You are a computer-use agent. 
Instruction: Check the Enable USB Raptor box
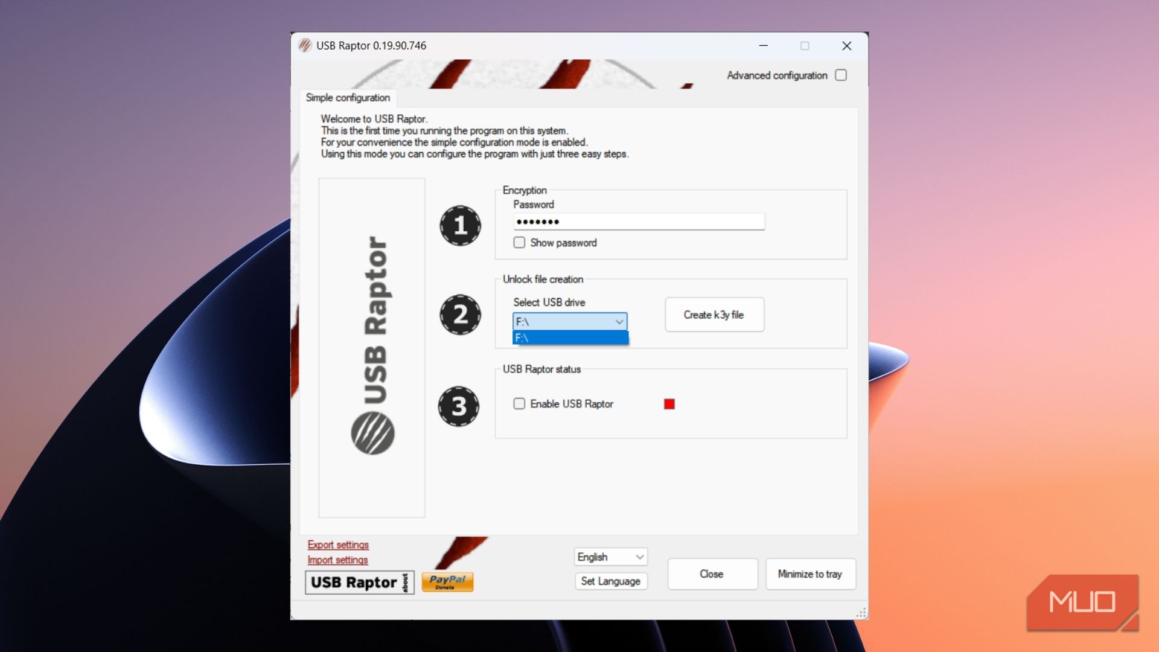pos(519,404)
